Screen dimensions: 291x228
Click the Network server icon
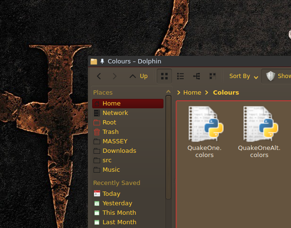pyautogui.click(x=97, y=113)
